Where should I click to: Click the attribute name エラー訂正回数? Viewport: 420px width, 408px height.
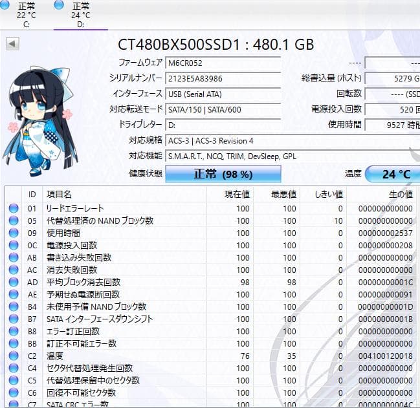tap(73, 331)
